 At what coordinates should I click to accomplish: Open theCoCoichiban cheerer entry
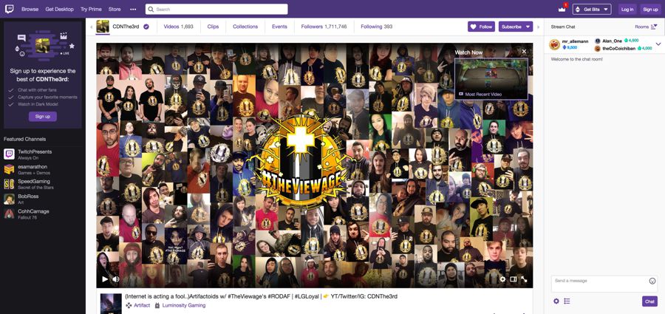pos(624,48)
